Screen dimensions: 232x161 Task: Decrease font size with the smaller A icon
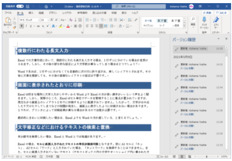(56, 20)
